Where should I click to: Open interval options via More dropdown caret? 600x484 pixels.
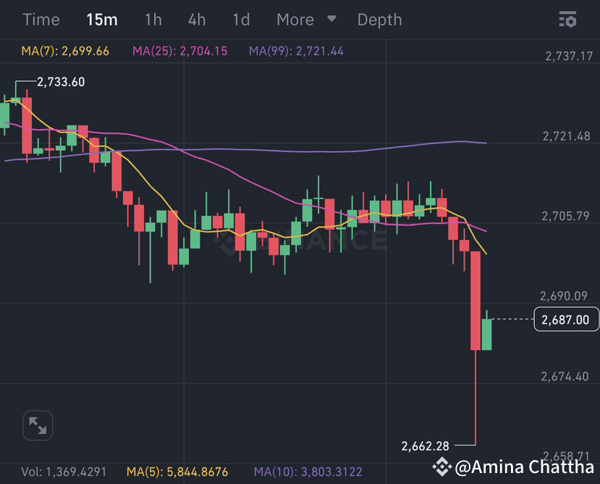pos(331,20)
